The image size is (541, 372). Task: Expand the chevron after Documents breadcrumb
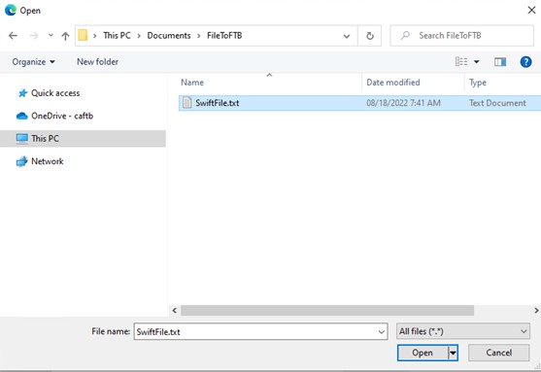(x=199, y=36)
